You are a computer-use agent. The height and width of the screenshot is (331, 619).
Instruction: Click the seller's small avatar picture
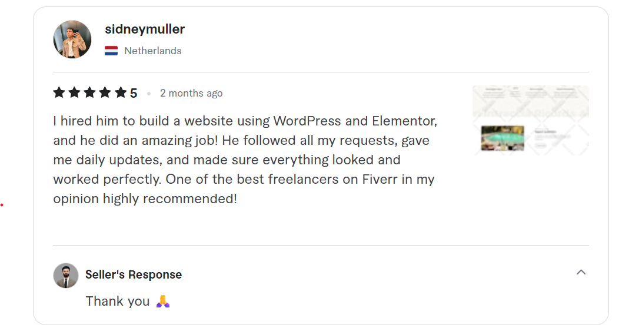(66, 275)
